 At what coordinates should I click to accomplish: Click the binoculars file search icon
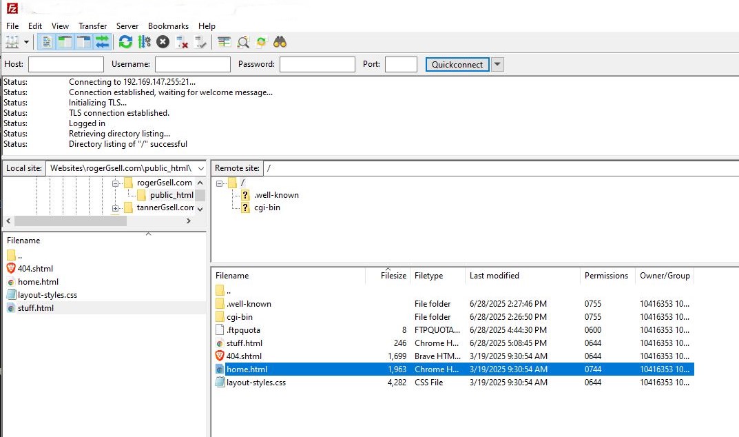click(280, 42)
